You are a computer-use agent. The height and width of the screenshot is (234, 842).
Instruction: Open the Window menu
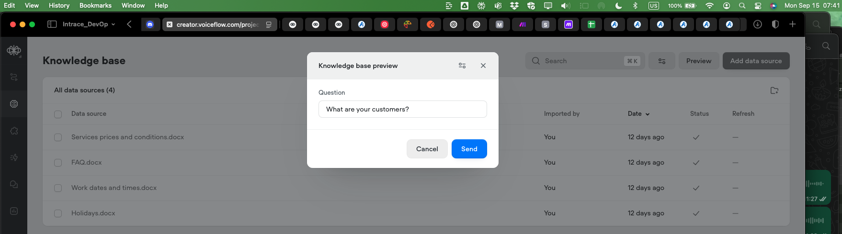point(133,5)
